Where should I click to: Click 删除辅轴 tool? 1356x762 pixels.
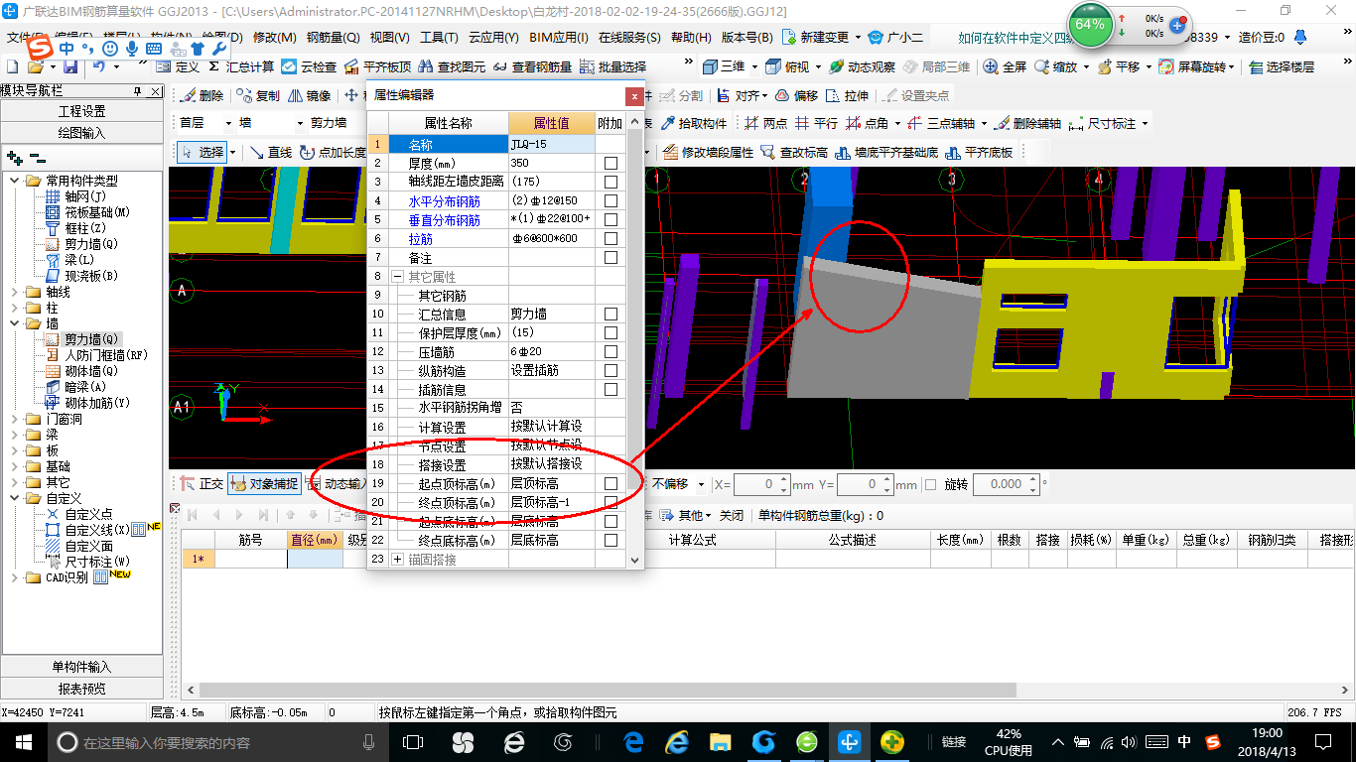point(1026,124)
